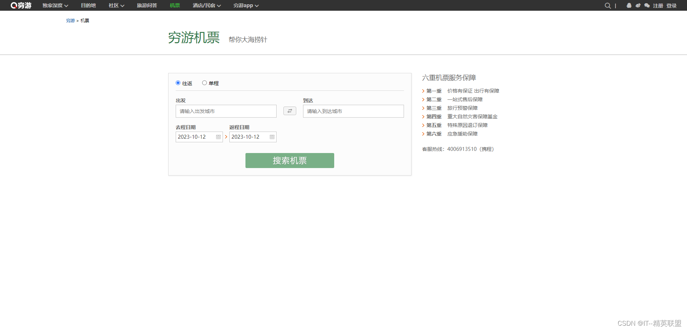Click the 第三重 旅行预警保障 item
Screen dimensions: 687x330
click(x=450, y=108)
